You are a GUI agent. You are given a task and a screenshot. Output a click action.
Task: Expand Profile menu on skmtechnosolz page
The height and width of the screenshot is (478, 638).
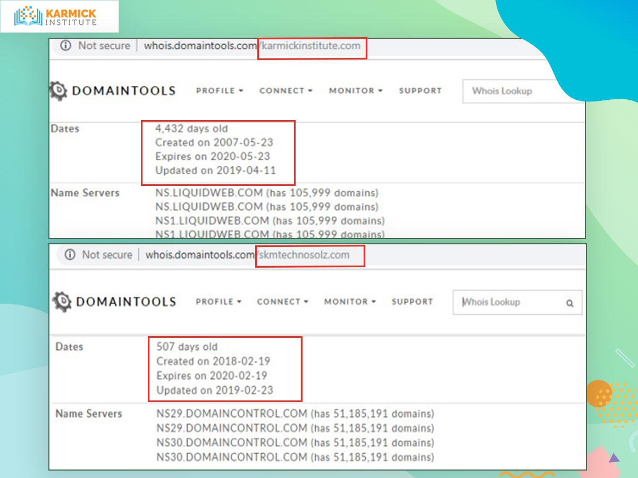(219, 302)
